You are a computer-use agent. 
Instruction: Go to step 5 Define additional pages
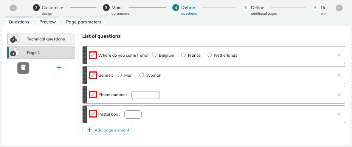(260, 10)
